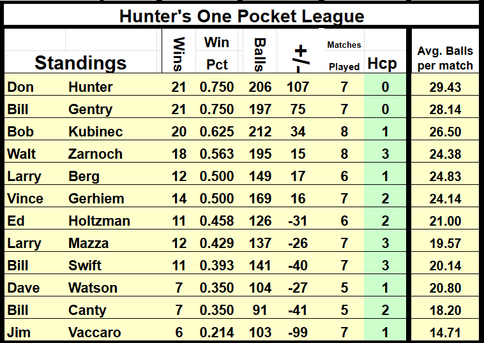This screenshot has width=484, height=343.
Task: Click the Balls column header
Action: (259, 54)
